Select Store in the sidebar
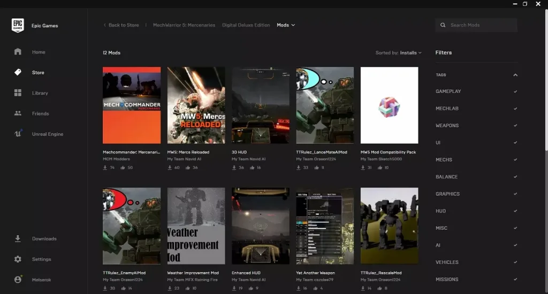The height and width of the screenshot is (294, 548). pyautogui.click(x=38, y=73)
